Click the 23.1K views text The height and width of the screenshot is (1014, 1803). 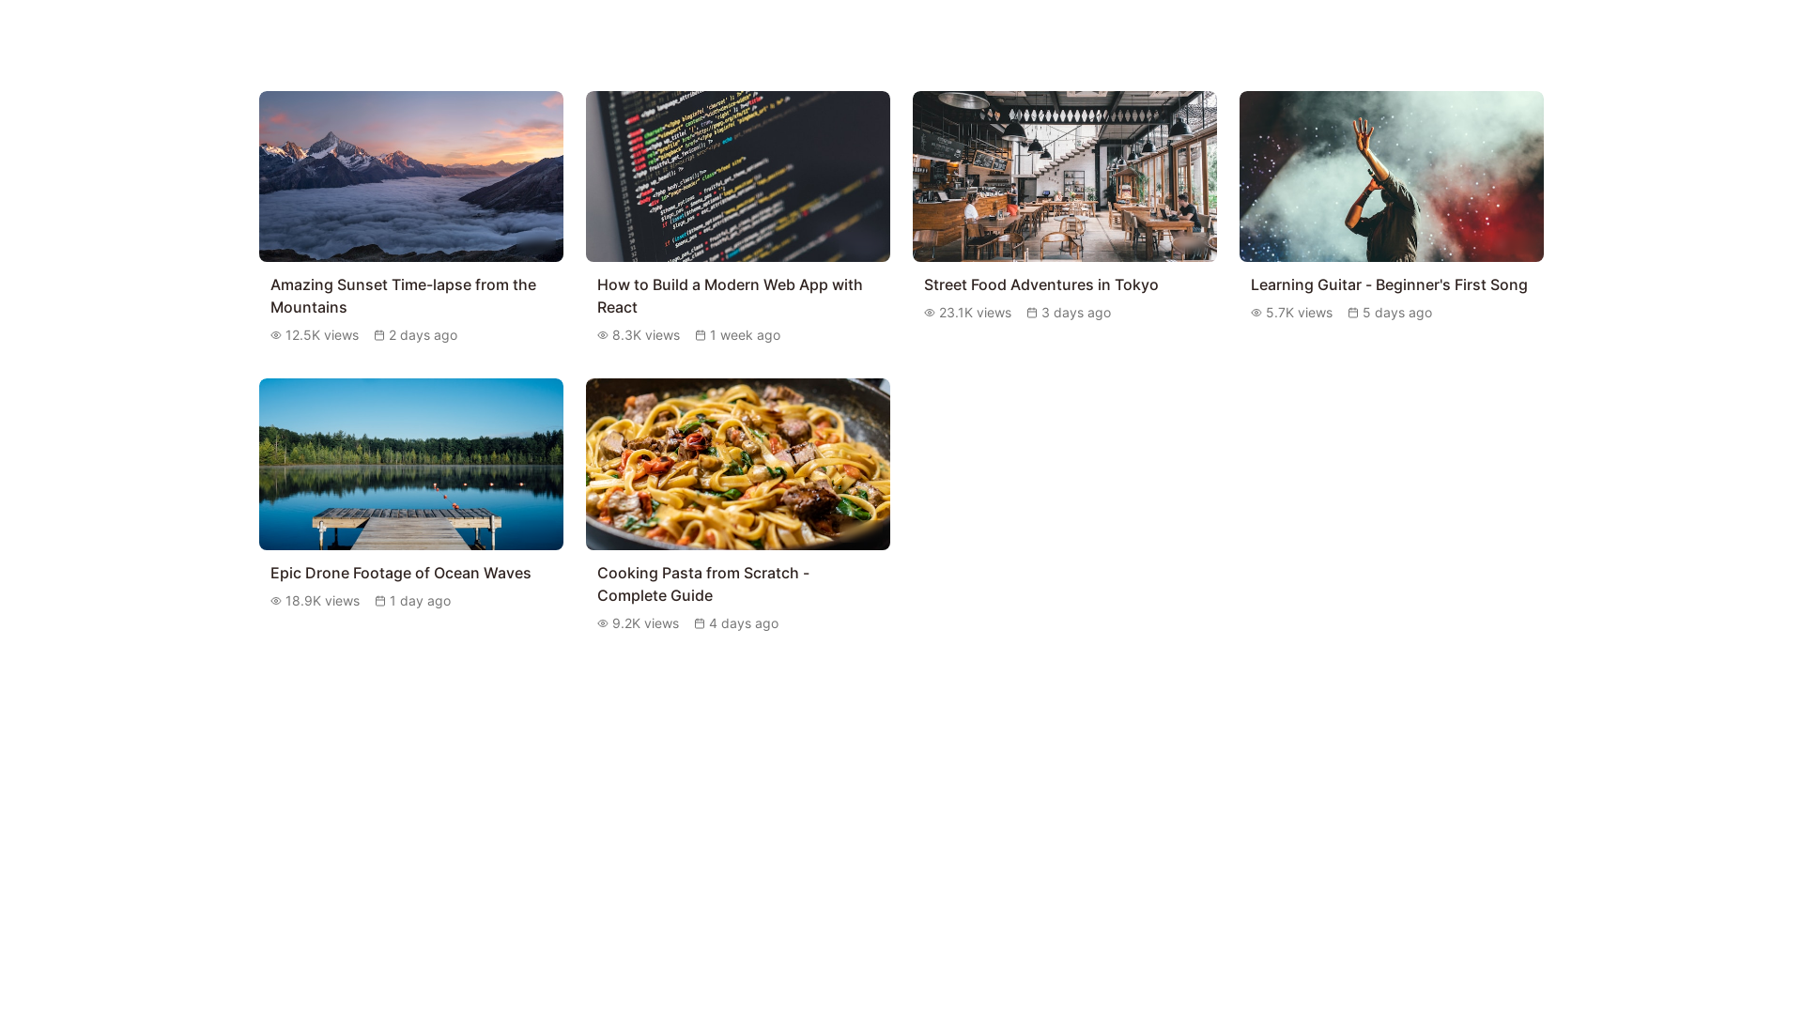(975, 313)
